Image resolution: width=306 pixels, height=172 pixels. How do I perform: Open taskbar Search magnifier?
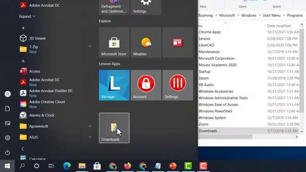pyautogui.click(x=22, y=166)
